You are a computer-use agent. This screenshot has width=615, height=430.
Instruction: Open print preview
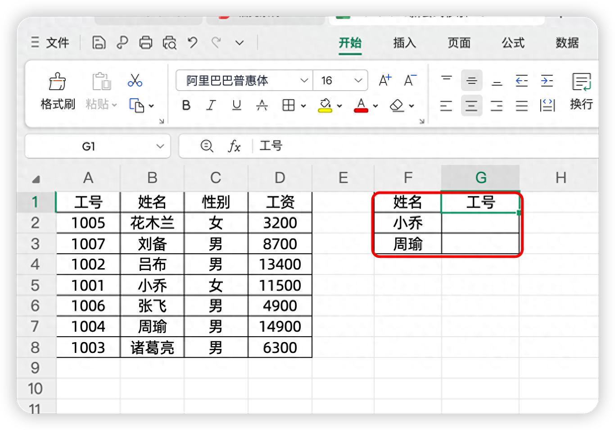169,43
